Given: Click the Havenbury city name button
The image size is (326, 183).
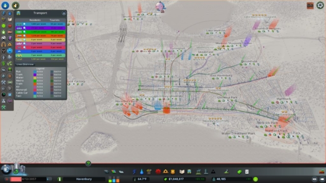Looking at the screenshot, I should [x=84, y=179].
